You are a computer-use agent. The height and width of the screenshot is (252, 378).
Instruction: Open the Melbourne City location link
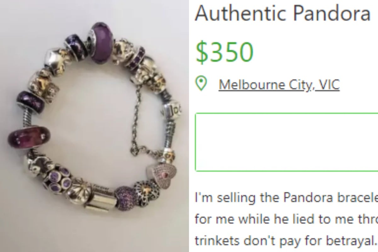coord(264,84)
